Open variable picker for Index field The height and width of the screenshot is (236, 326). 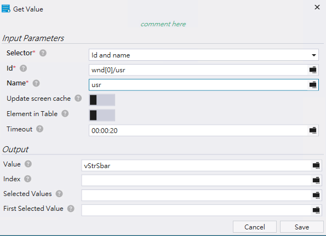click(316, 180)
